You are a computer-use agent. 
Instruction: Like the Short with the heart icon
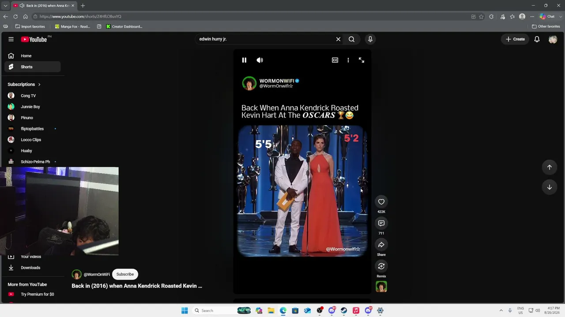(x=381, y=202)
